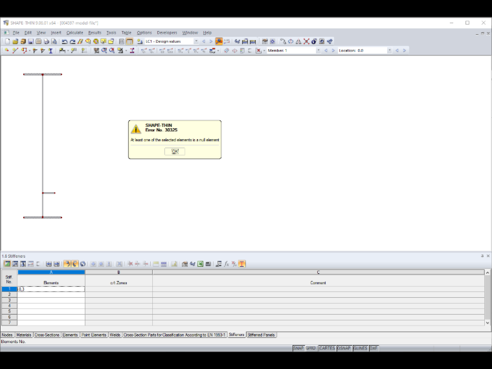Click the Save diskette icon
The width and height of the screenshot is (492, 369).
pyautogui.click(x=31, y=41)
